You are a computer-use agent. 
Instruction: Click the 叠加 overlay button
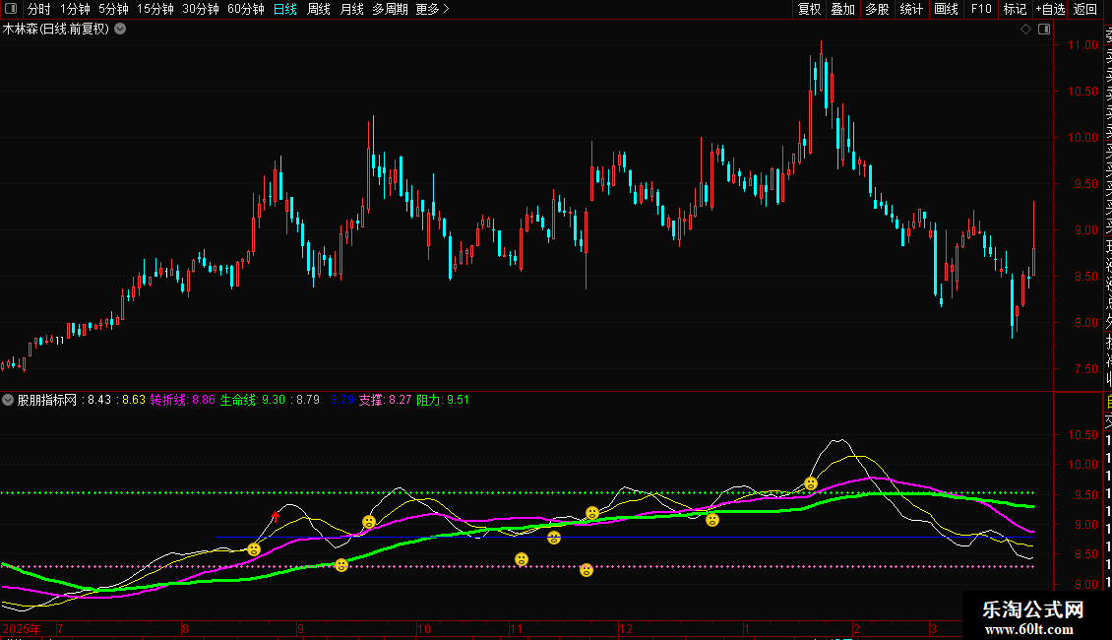842,9
